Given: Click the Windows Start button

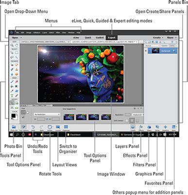Looking at the screenshot, I should [11, 135].
